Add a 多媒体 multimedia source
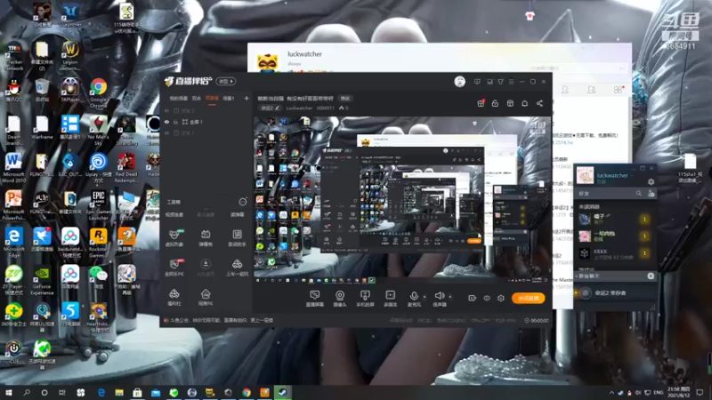 pos(390,299)
